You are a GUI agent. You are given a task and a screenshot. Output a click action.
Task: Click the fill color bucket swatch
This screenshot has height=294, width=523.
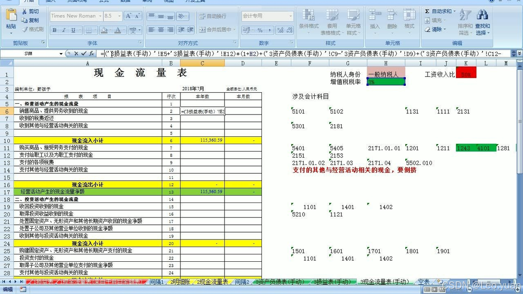point(104,30)
